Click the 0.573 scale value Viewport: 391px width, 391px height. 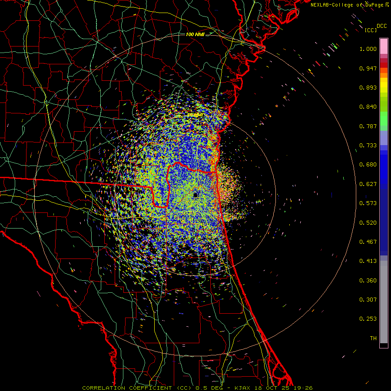click(x=368, y=203)
